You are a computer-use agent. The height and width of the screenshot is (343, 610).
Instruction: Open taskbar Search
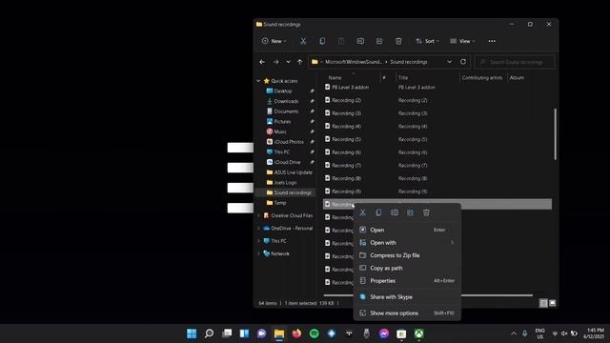point(209,333)
